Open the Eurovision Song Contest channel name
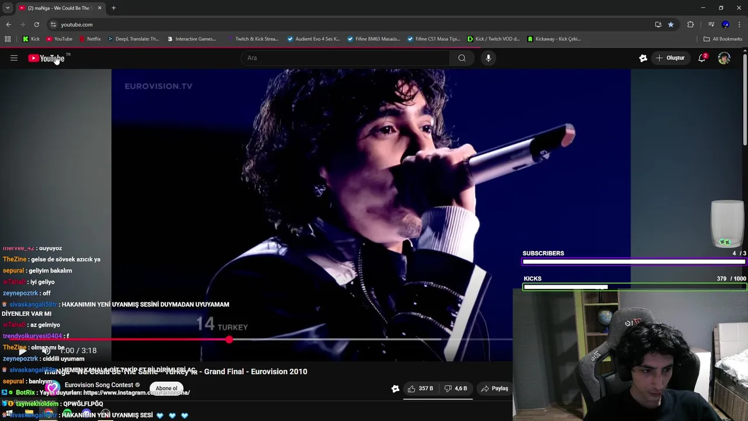Viewport: 748px width, 421px height. 99,385
